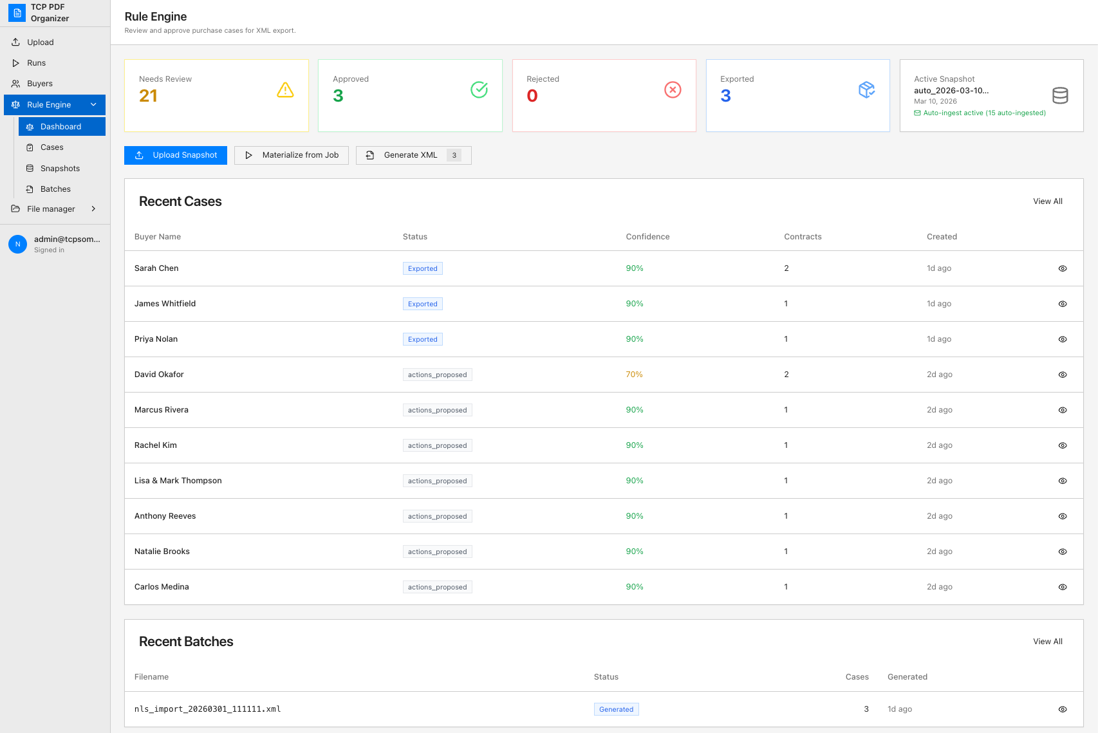Open Buyers in the sidebar
This screenshot has height=733, width=1098.
[x=55, y=84]
